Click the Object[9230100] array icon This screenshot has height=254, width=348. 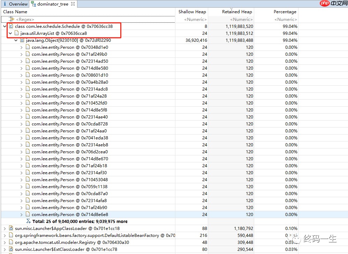click(x=22, y=40)
